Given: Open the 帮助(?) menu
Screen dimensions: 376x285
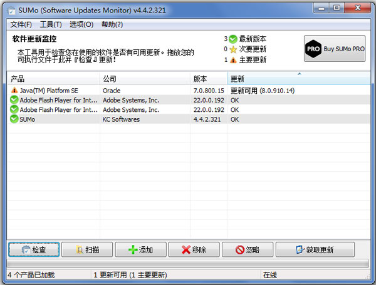Looking at the screenshot, I should 112,24.
